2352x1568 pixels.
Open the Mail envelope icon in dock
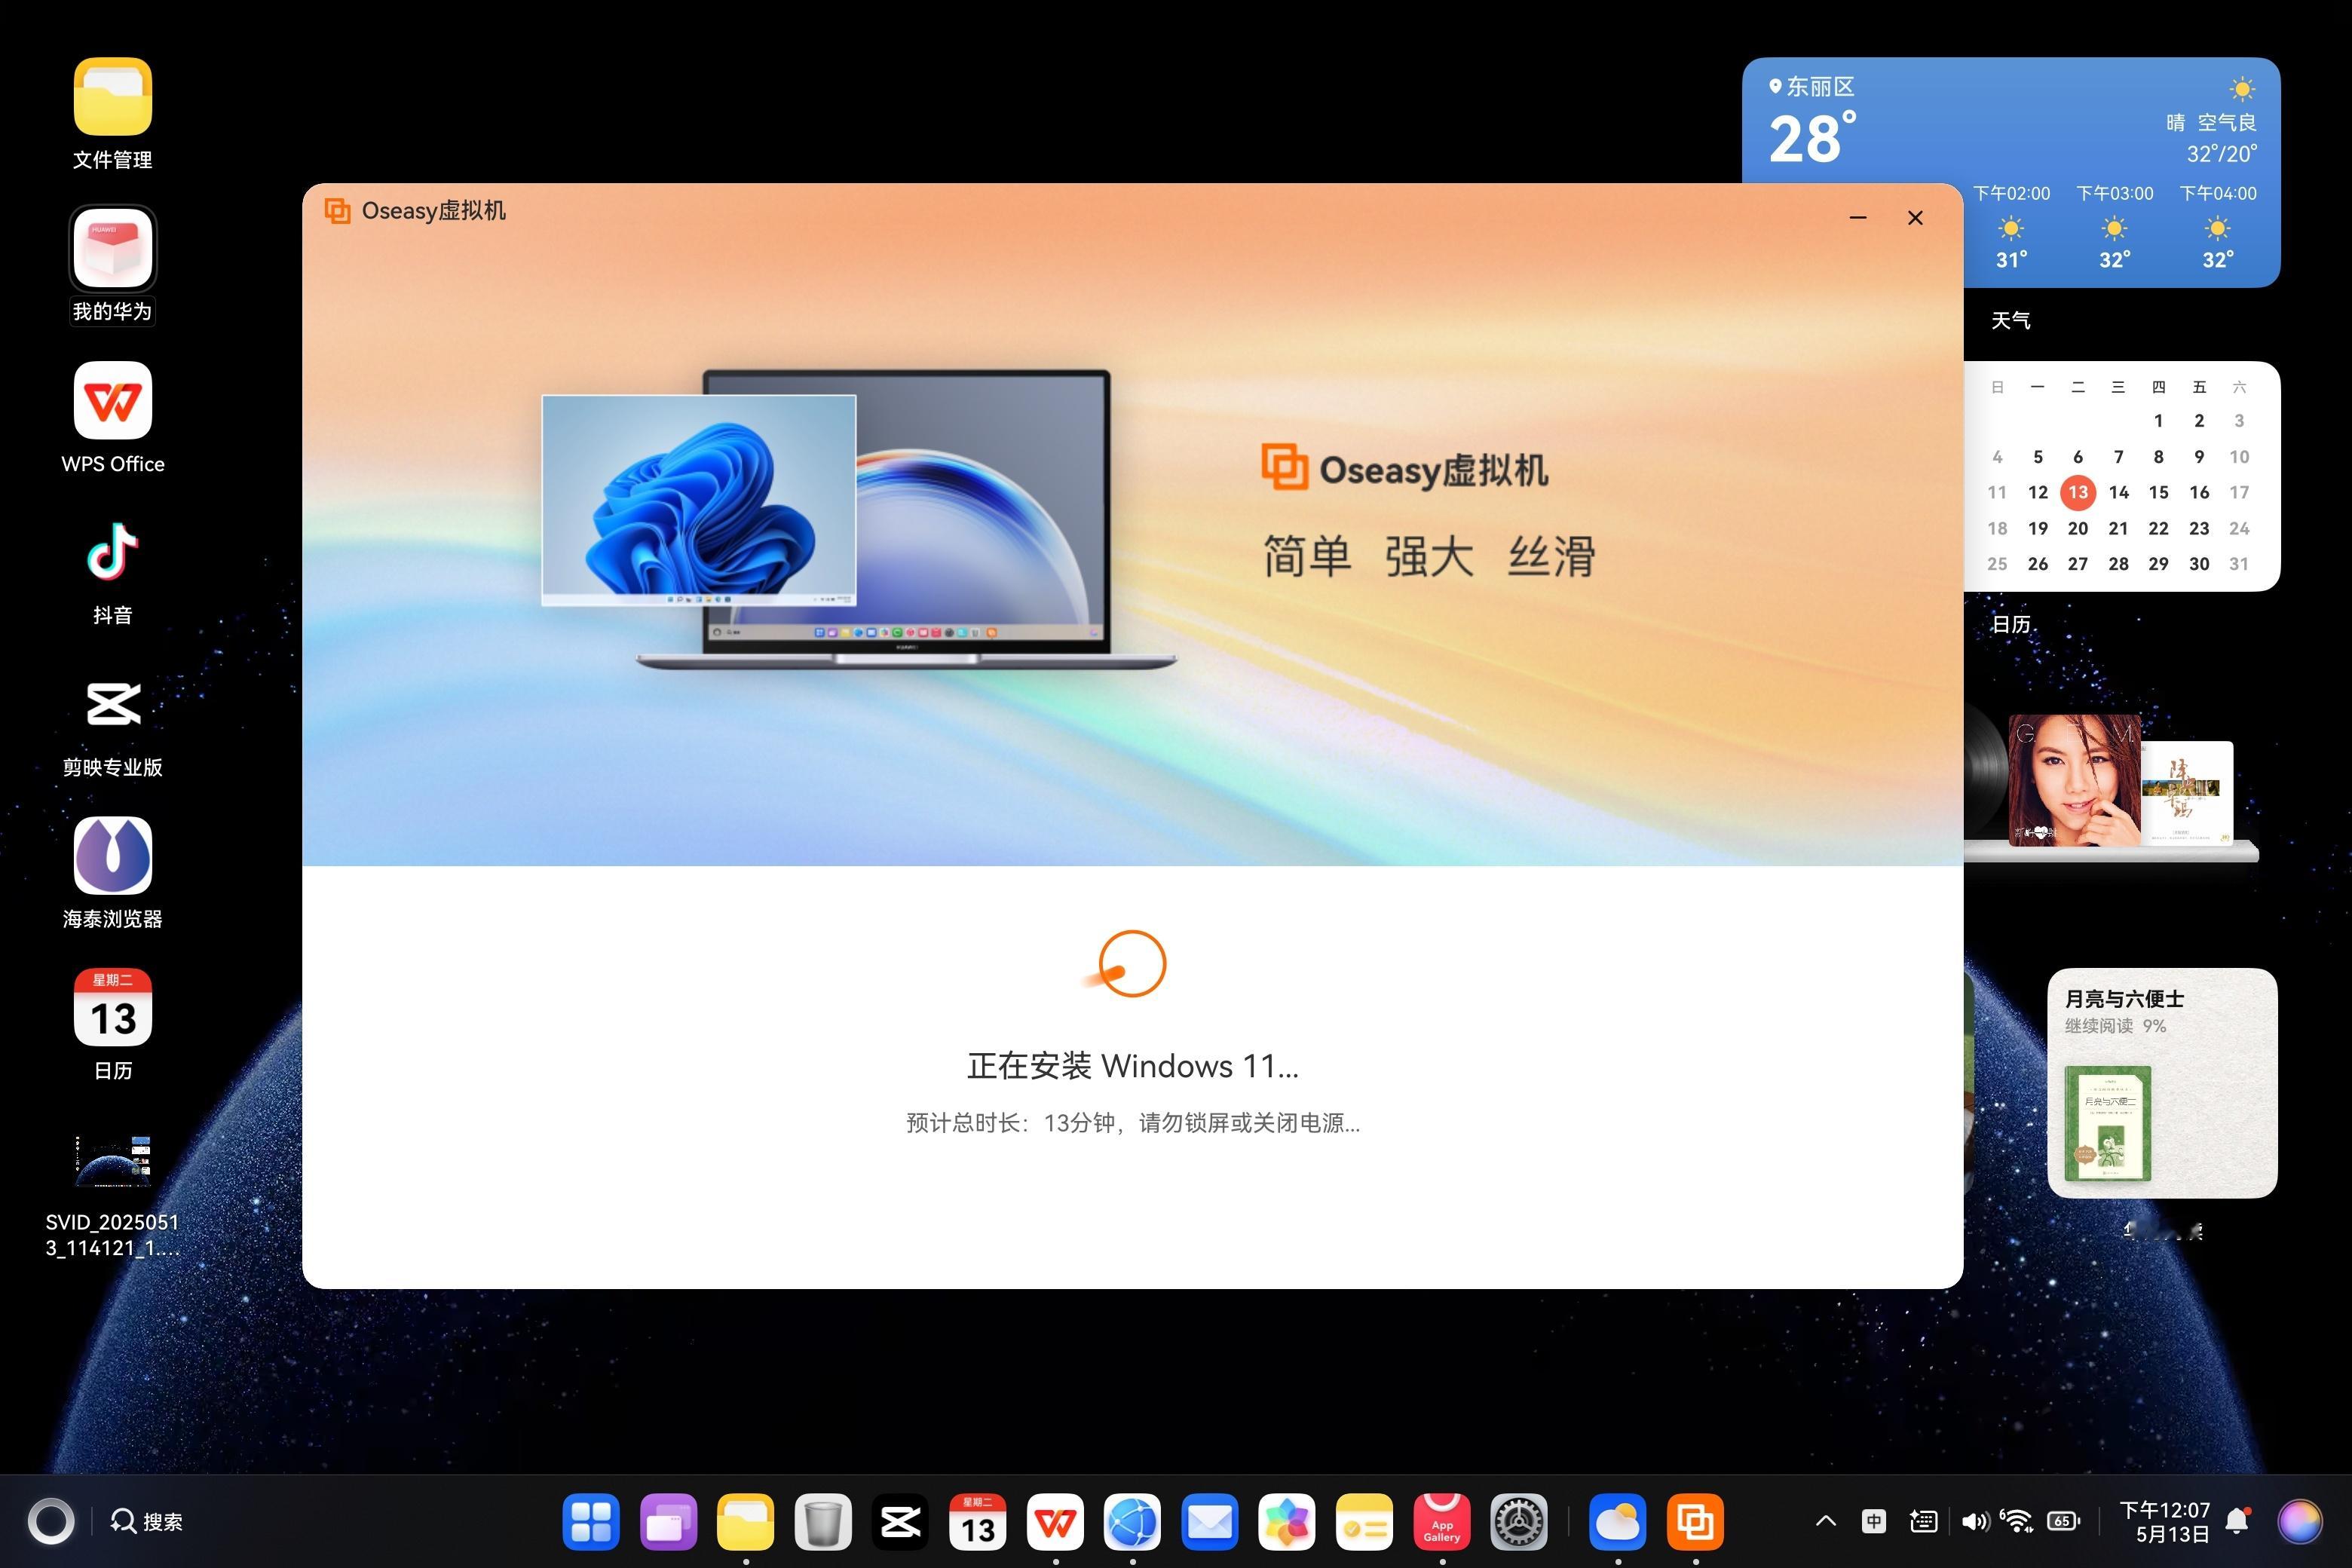tap(1209, 1522)
